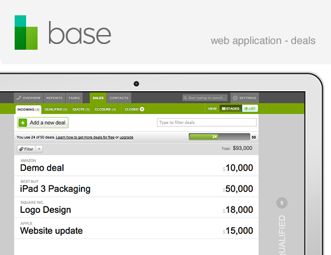Open the Reports tab
Screen dimensions: 331x255
[54, 98]
